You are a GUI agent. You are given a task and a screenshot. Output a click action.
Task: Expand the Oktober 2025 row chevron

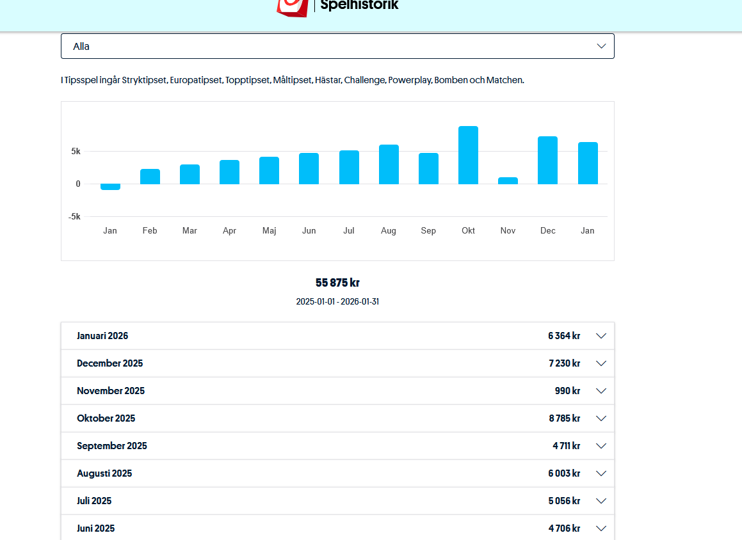tap(601, 418)
